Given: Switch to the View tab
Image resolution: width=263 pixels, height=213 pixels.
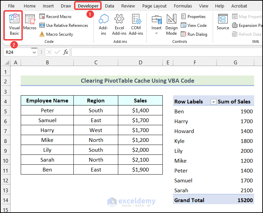Looking at the screenshot, I should pos(204,6).
